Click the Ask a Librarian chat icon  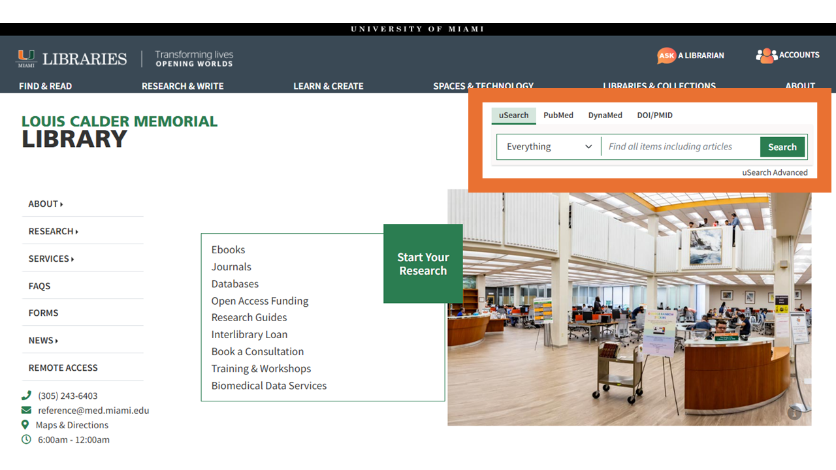click(x=666, y=55)
